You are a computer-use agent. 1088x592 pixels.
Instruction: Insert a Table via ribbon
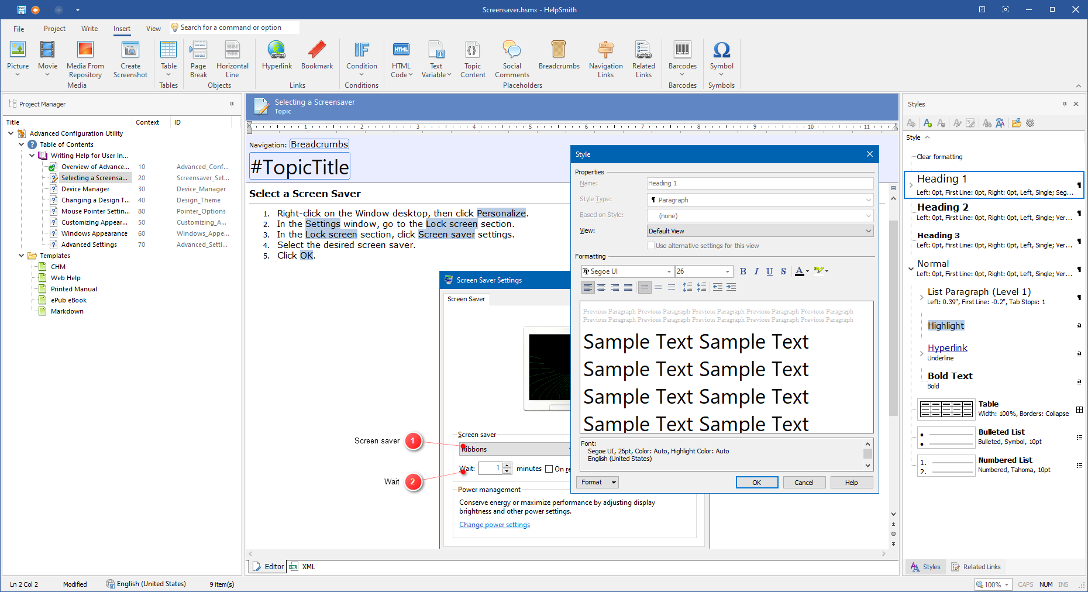[168, 58]
